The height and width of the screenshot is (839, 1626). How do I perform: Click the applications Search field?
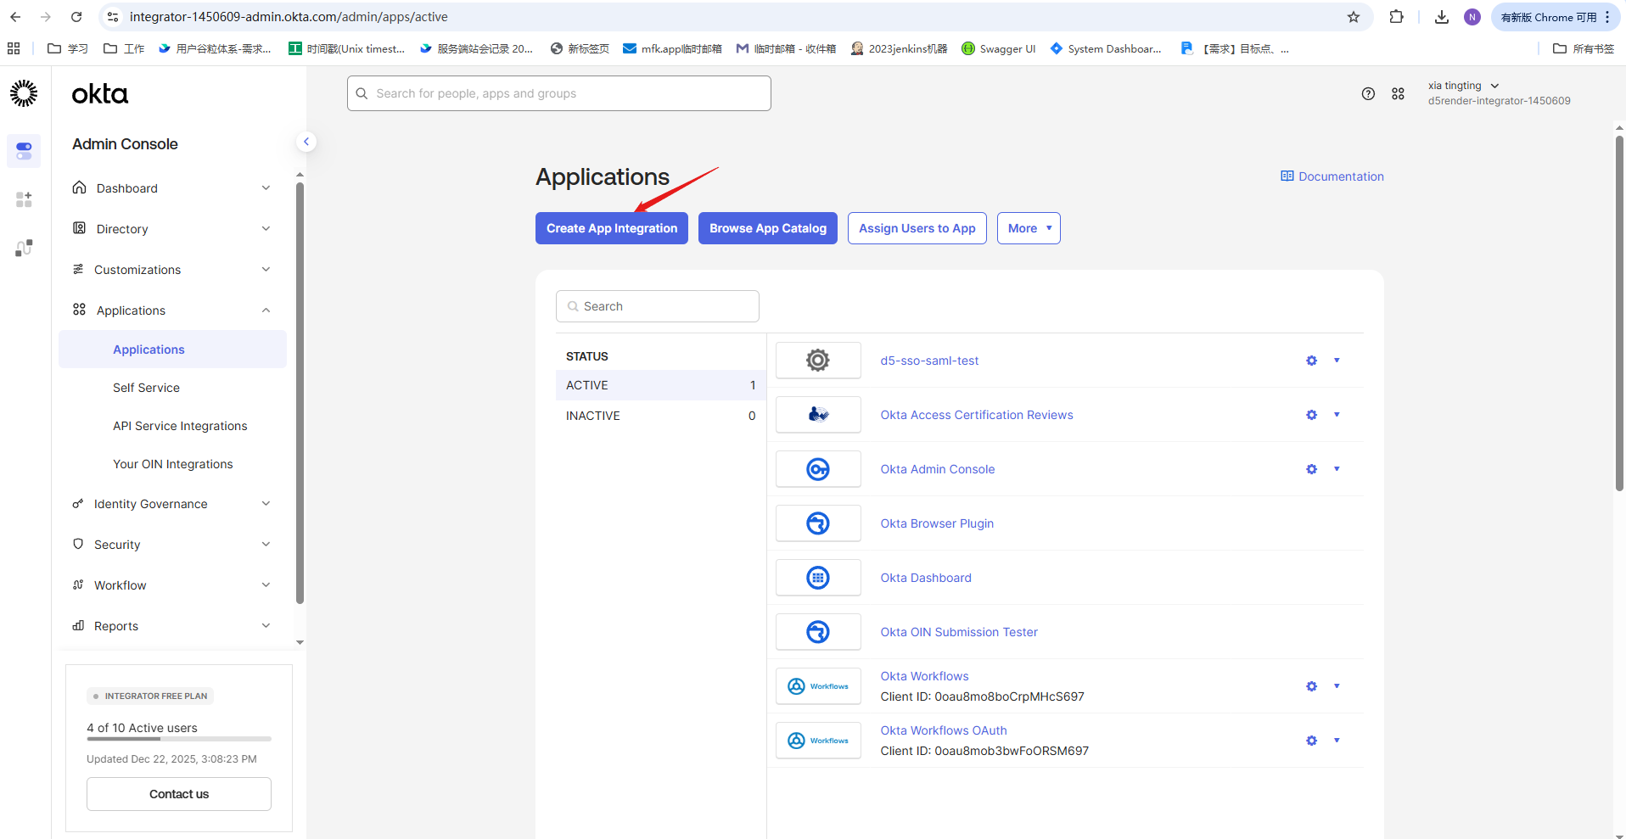point(658,306)
